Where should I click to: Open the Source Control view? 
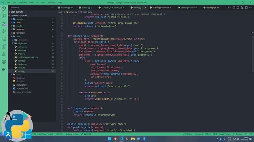pos(4,24)
